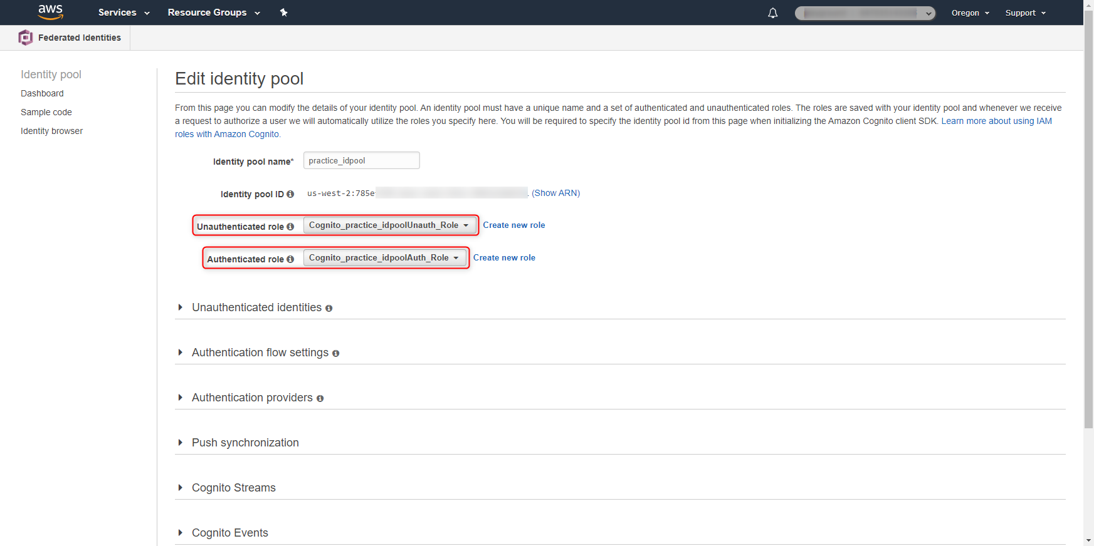This screenshot has height=546, width=1094.
Task: Click info icon next to Identity pool ID
Action: click(290, 194)
